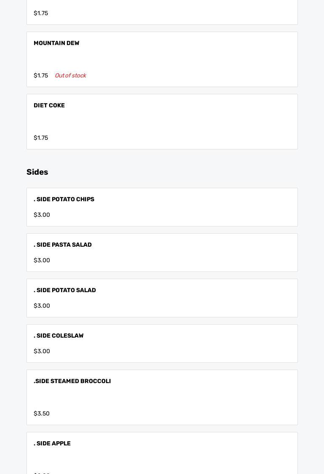The height and width of the screenshot is (474, 324).
Task: Click the topmost card's $1.75 price
Action: coord(41,13)
